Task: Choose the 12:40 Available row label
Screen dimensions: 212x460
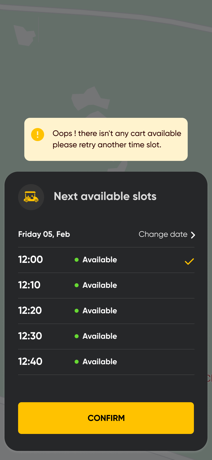Action: 99,362
